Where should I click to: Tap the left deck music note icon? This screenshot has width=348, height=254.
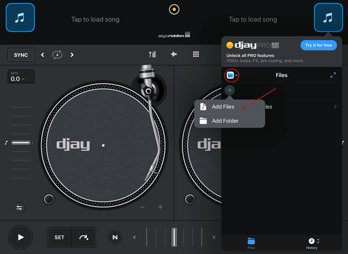(20, 17)
